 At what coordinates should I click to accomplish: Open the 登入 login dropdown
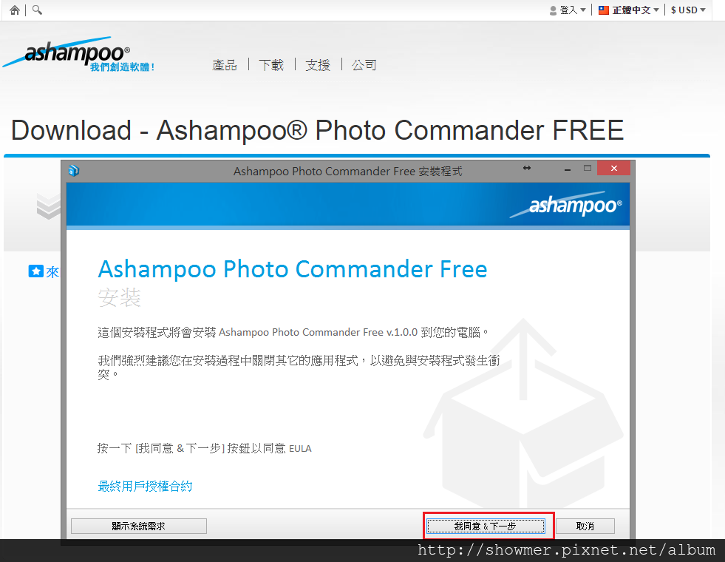point(568,10)
